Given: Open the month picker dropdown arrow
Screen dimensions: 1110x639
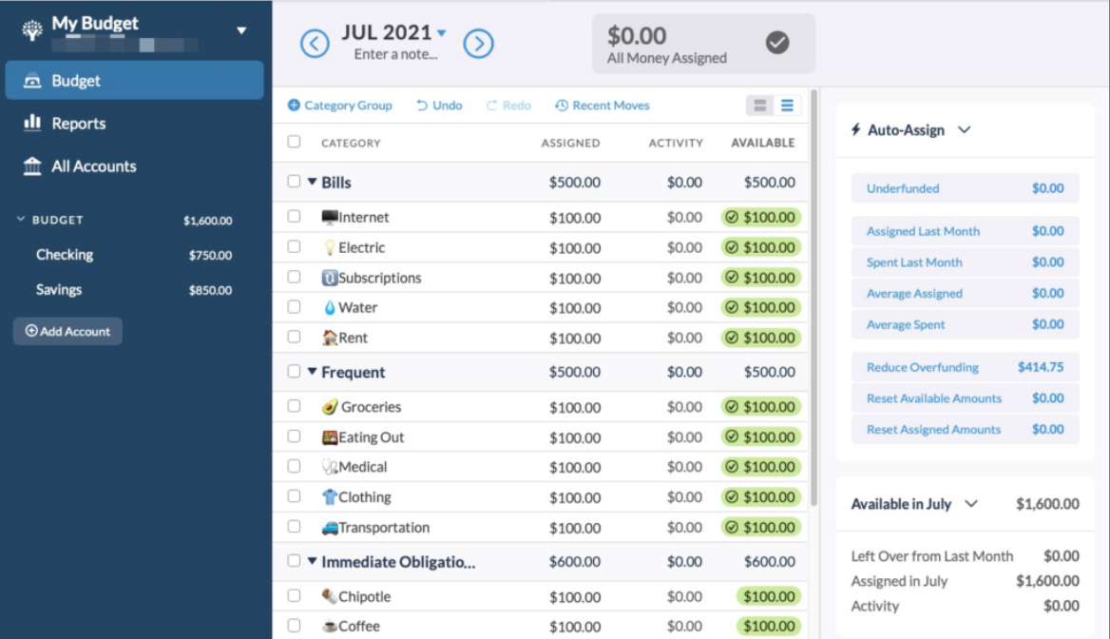Looking at the screenshot, I should [442, 32].
